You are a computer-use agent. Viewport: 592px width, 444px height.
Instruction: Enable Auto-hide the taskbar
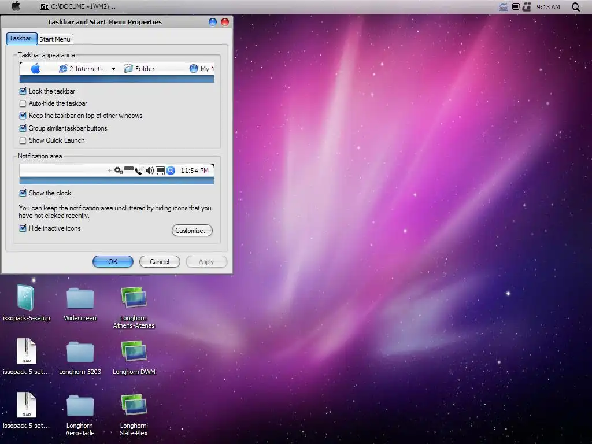[23, 103]
